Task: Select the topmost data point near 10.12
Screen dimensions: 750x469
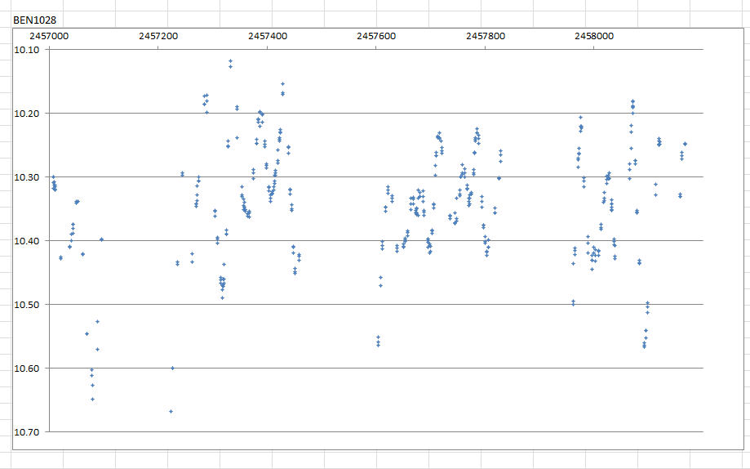Action: point(230,61)
